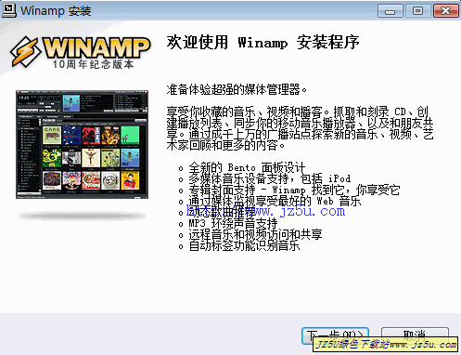Click the 10周年纪念版本 text under logo
Viewport: 461px width, 355px height.
93,64
